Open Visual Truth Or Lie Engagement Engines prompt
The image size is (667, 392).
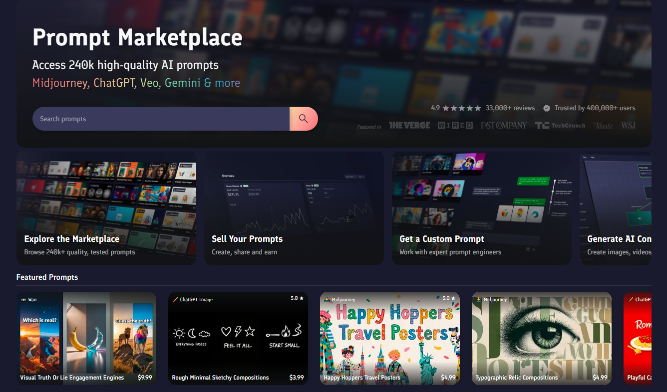[x=86, y=338]
